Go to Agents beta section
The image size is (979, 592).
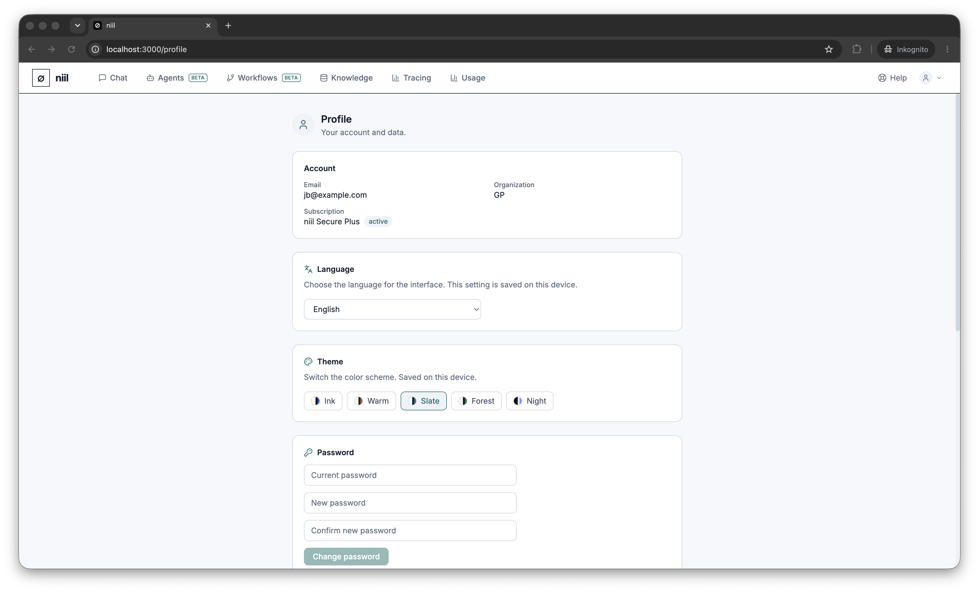tap(177, 78)
